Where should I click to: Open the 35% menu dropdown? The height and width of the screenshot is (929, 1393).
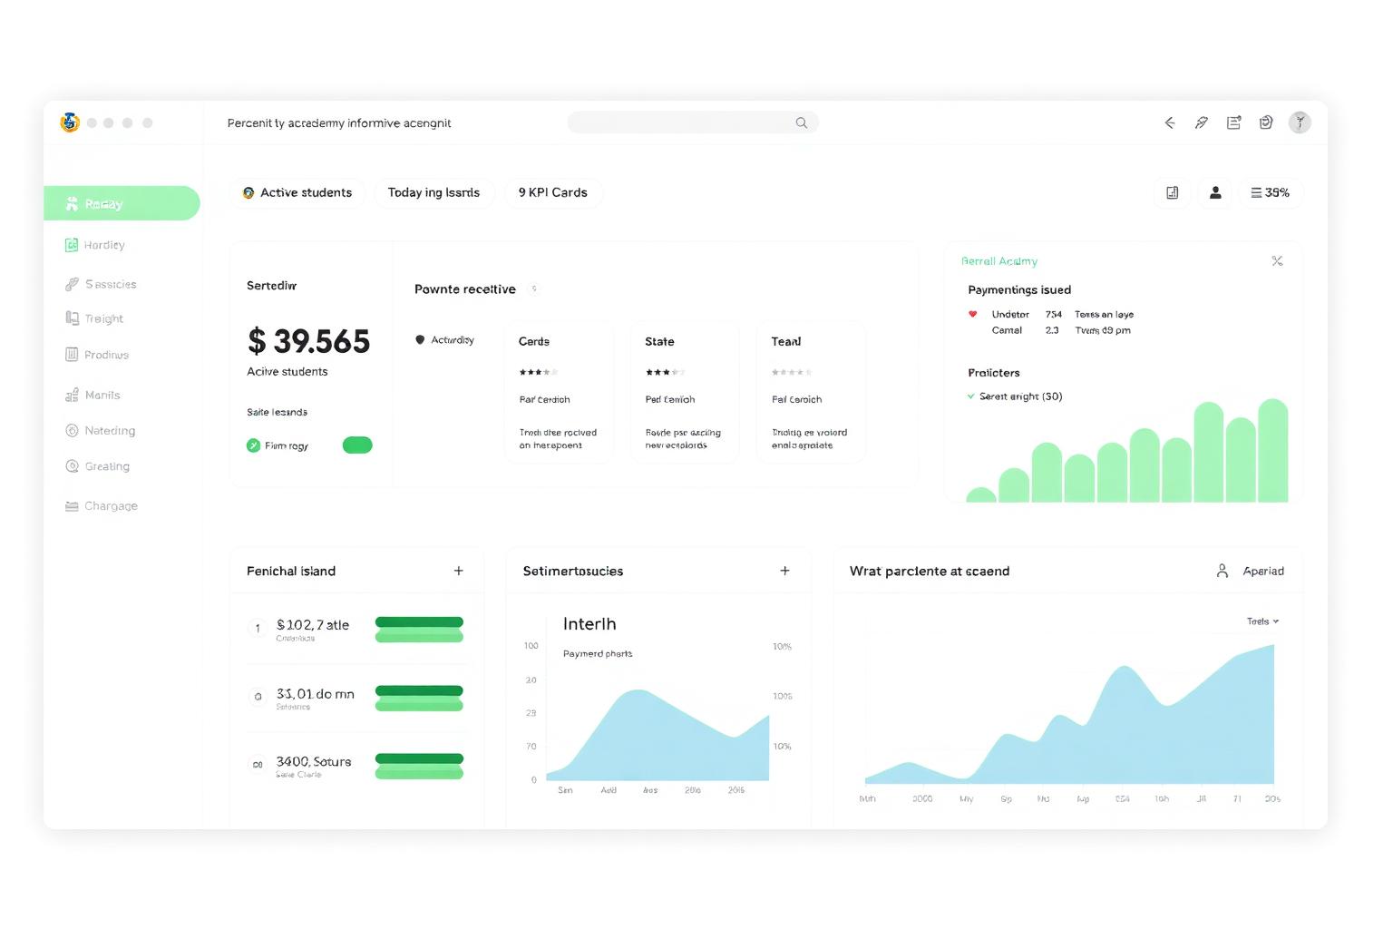click(1270, 192)
